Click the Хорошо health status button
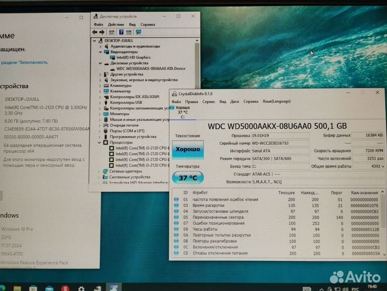The image size is (387, 291). pos(187,149)
